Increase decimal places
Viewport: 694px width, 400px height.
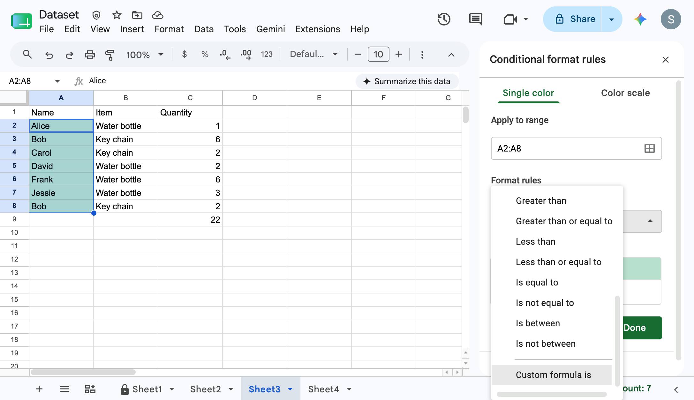point(246,55)
